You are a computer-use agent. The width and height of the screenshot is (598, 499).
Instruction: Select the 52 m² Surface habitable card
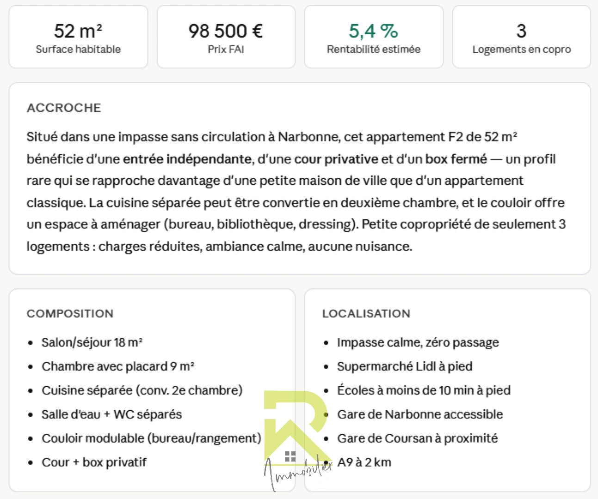(78, 37)
